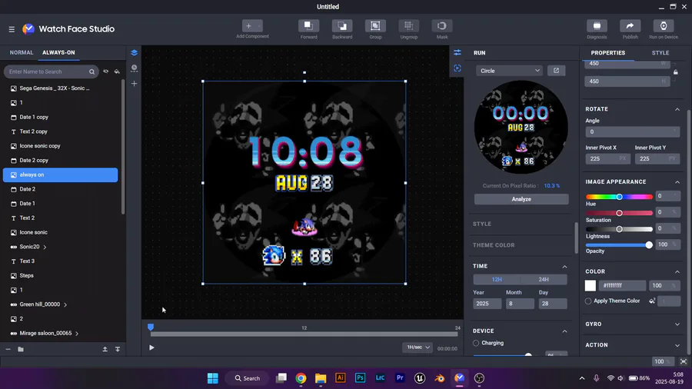Click the Group tool icon
This screenshot has width=692, height=389.
375,26
